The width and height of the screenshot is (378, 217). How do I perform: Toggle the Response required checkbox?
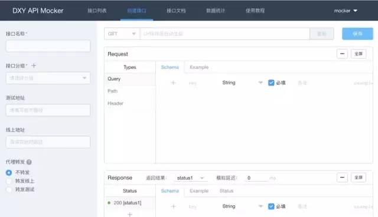pos(271,206)
